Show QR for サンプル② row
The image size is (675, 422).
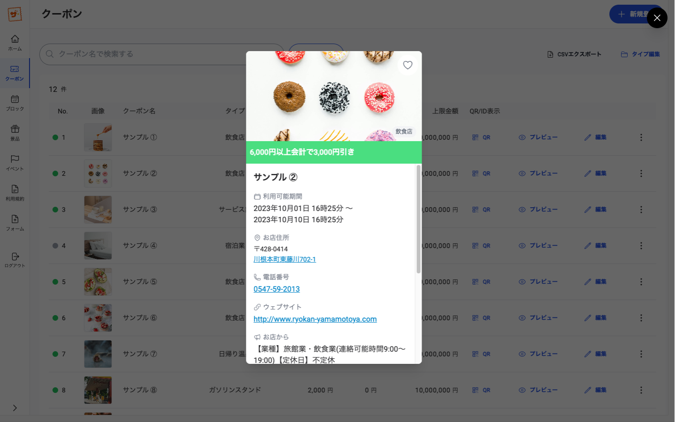(481, 173)
